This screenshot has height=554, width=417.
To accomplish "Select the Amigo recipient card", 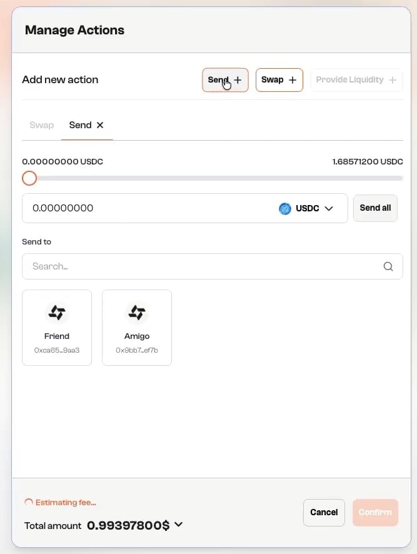I will tap(137, 327).
